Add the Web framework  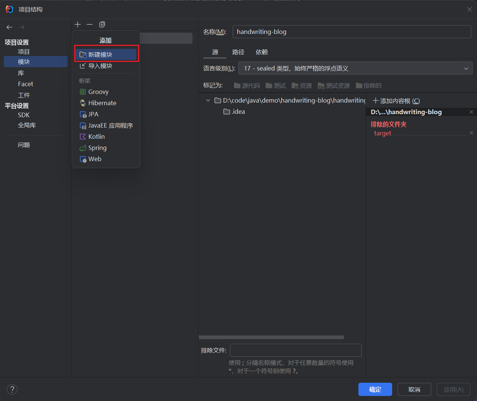pyautogui.click(x=106, y=159)
